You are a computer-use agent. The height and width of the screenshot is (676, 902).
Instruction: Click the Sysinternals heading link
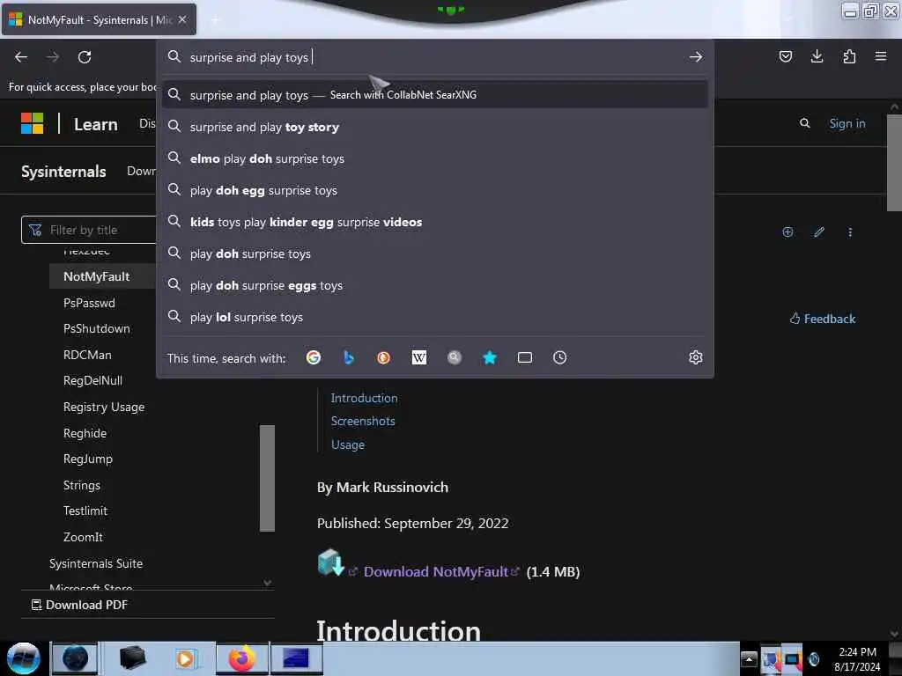(63, 172)
